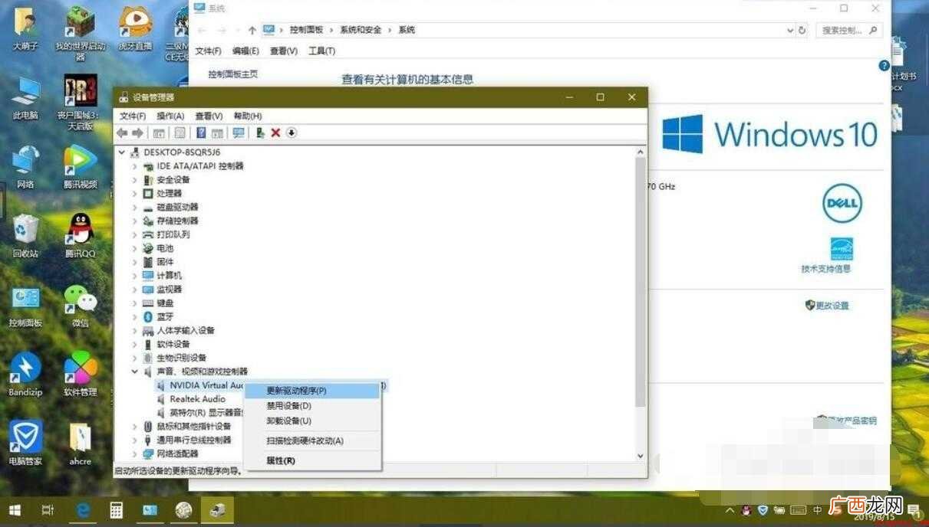
Task: Choose 属性(R) from context menu
Action: (312, 461)
